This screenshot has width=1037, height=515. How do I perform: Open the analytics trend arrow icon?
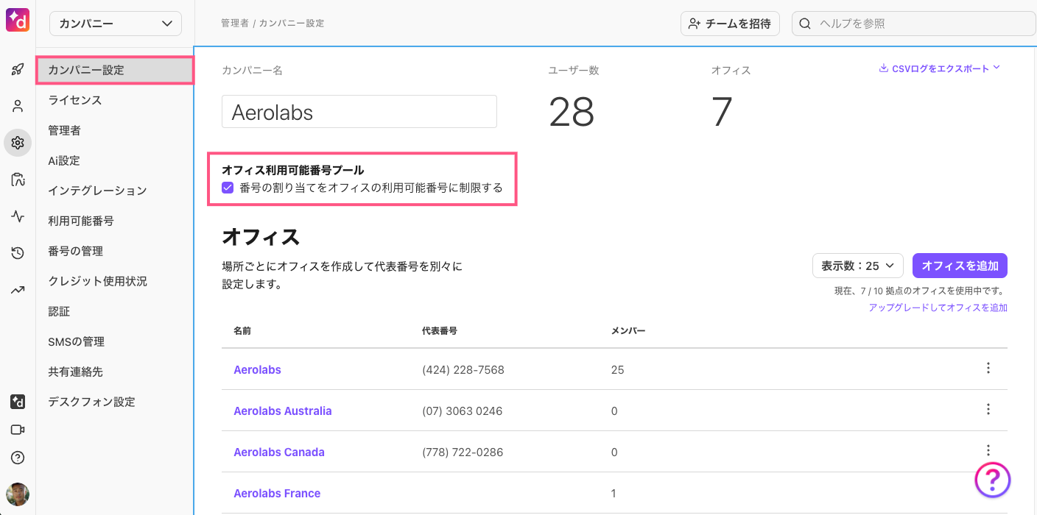click(18, 290)
